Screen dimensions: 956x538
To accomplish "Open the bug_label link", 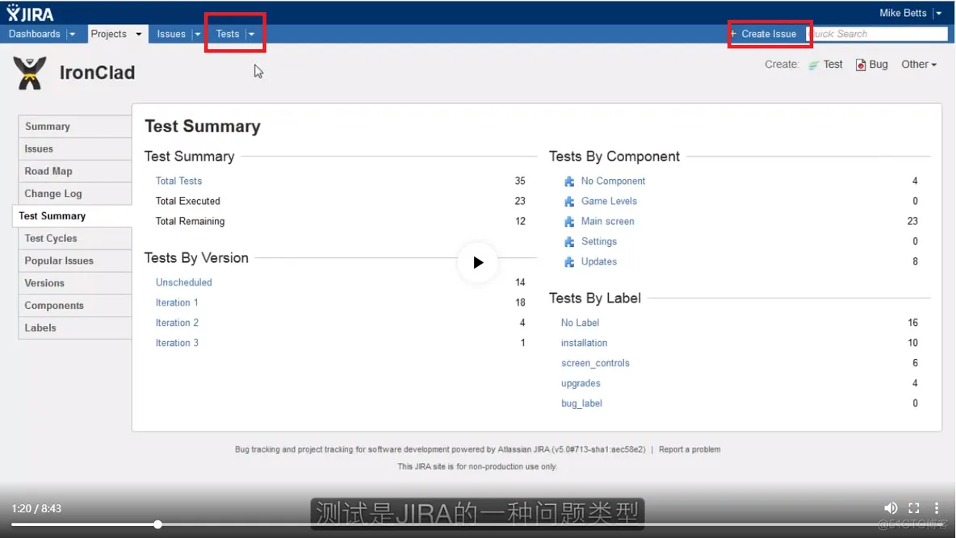I will tap(581, 402).
